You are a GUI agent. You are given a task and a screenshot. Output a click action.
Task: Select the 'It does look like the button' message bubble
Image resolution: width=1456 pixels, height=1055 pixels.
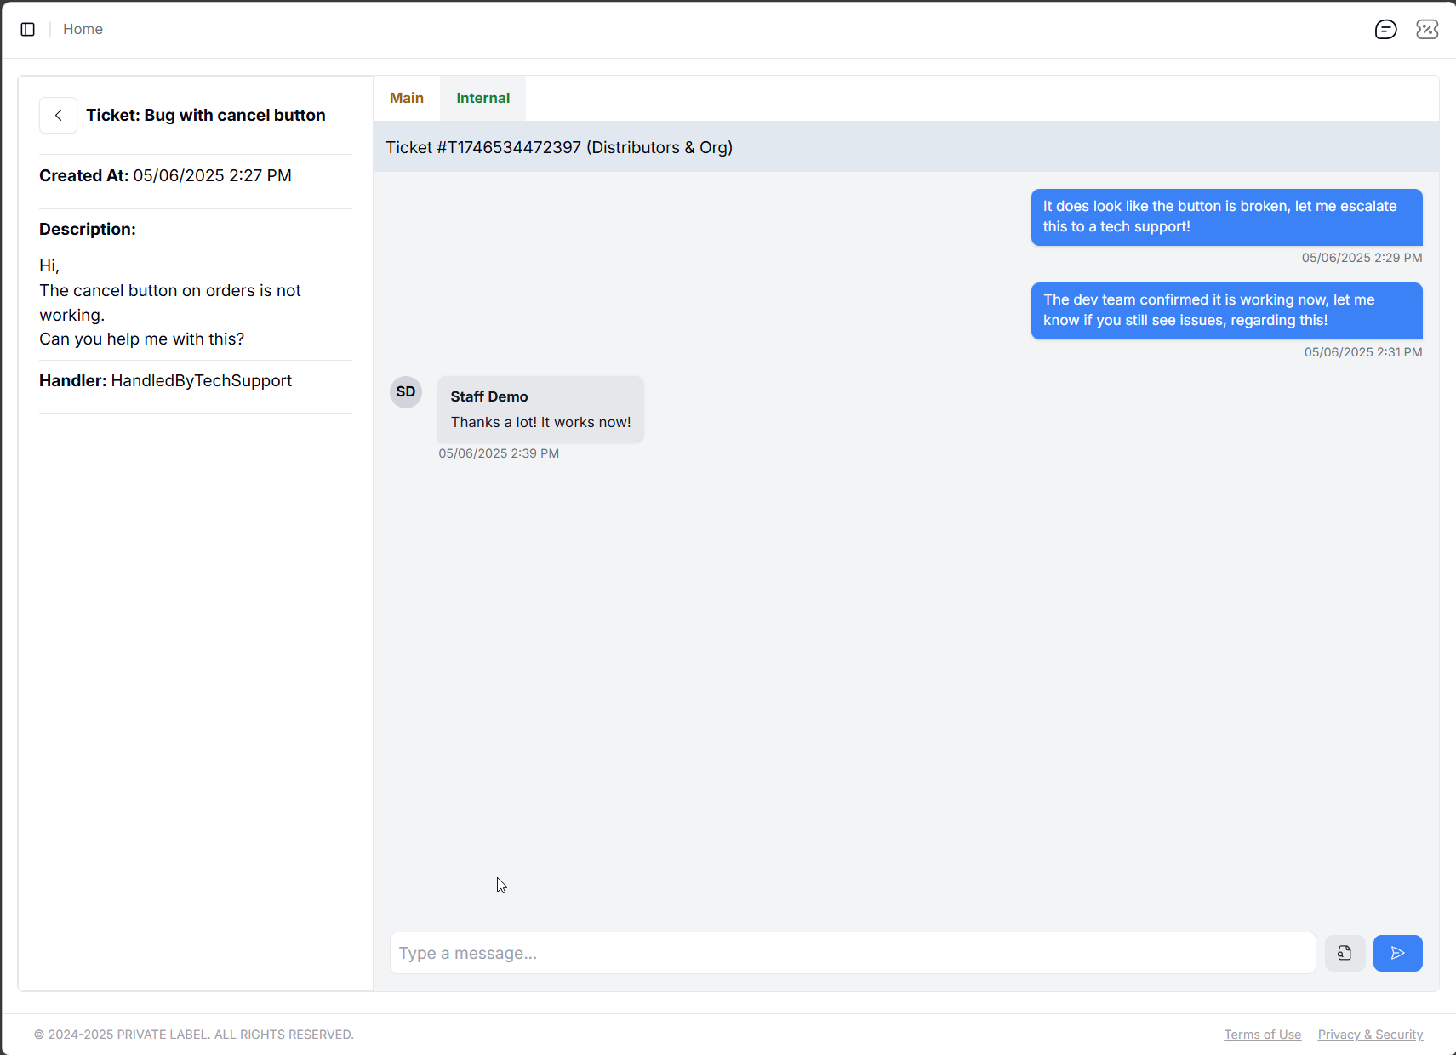pos(1226,217)
